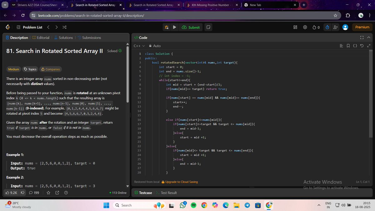Viewport: 375px width, 211px height.
Task: Reset code to default with undo arrow
Action: pyautogui.click(x=362, y=46)
